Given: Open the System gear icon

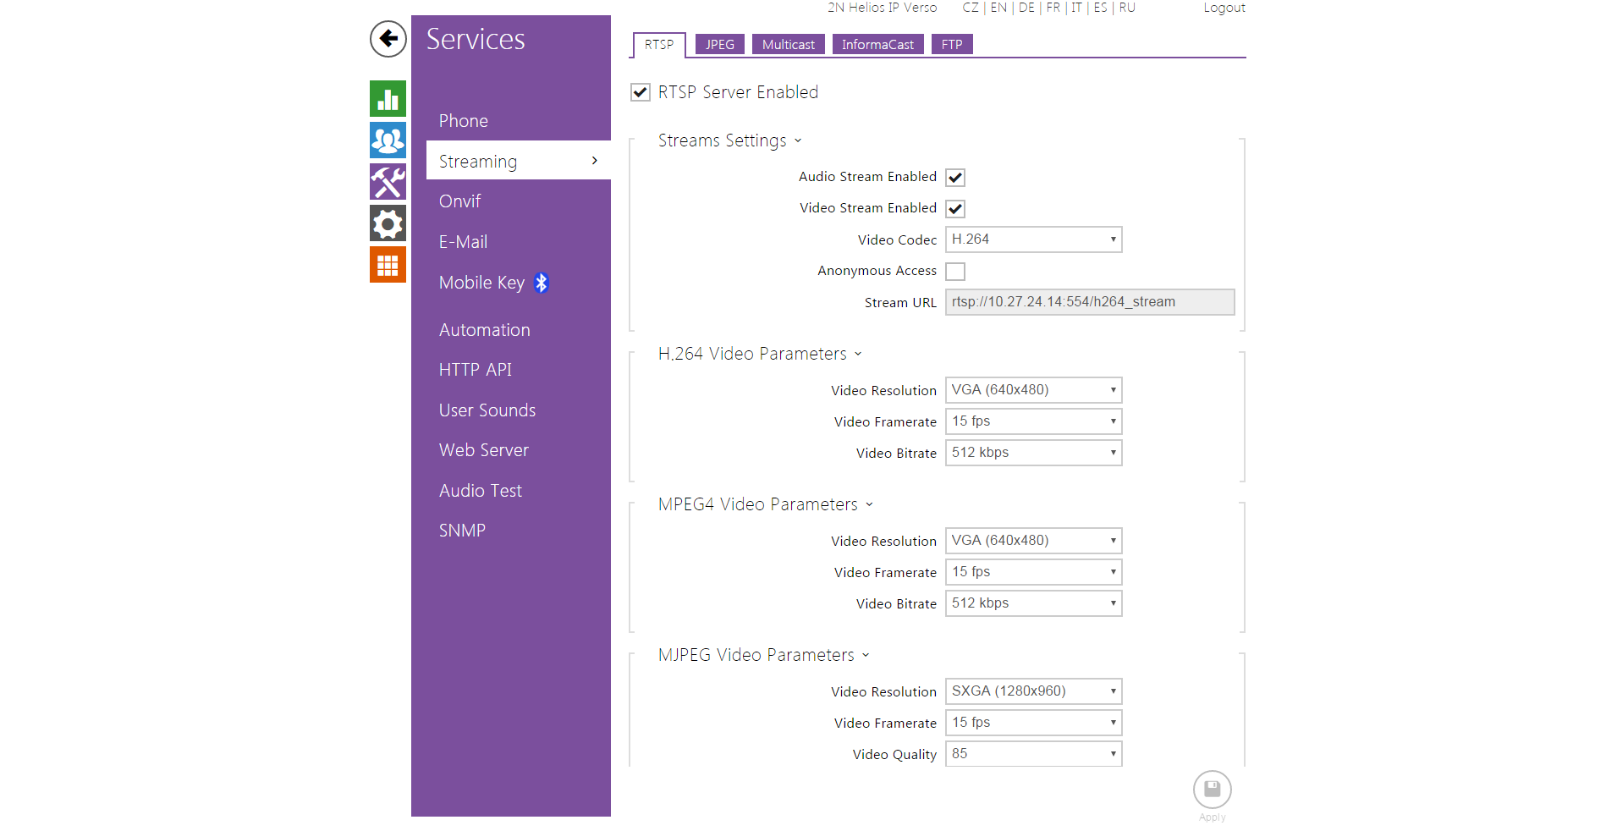Looking at the screenshot, I should pos(388,223).
